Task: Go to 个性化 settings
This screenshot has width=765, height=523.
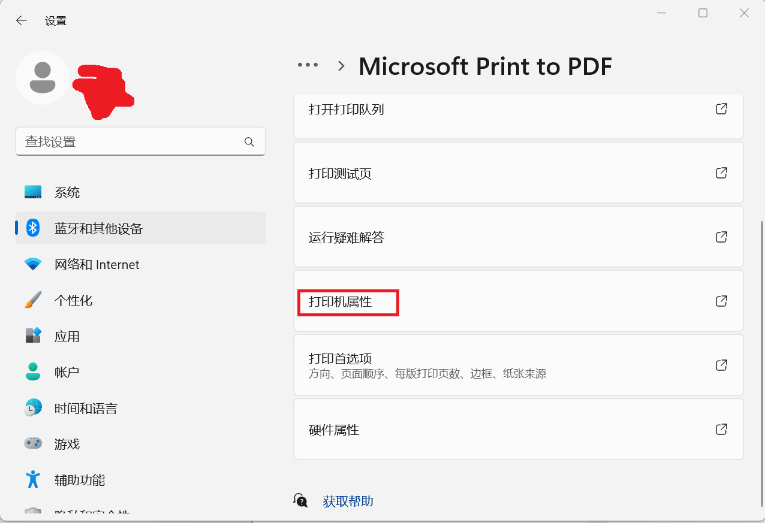Action: [x=140, y=300]
